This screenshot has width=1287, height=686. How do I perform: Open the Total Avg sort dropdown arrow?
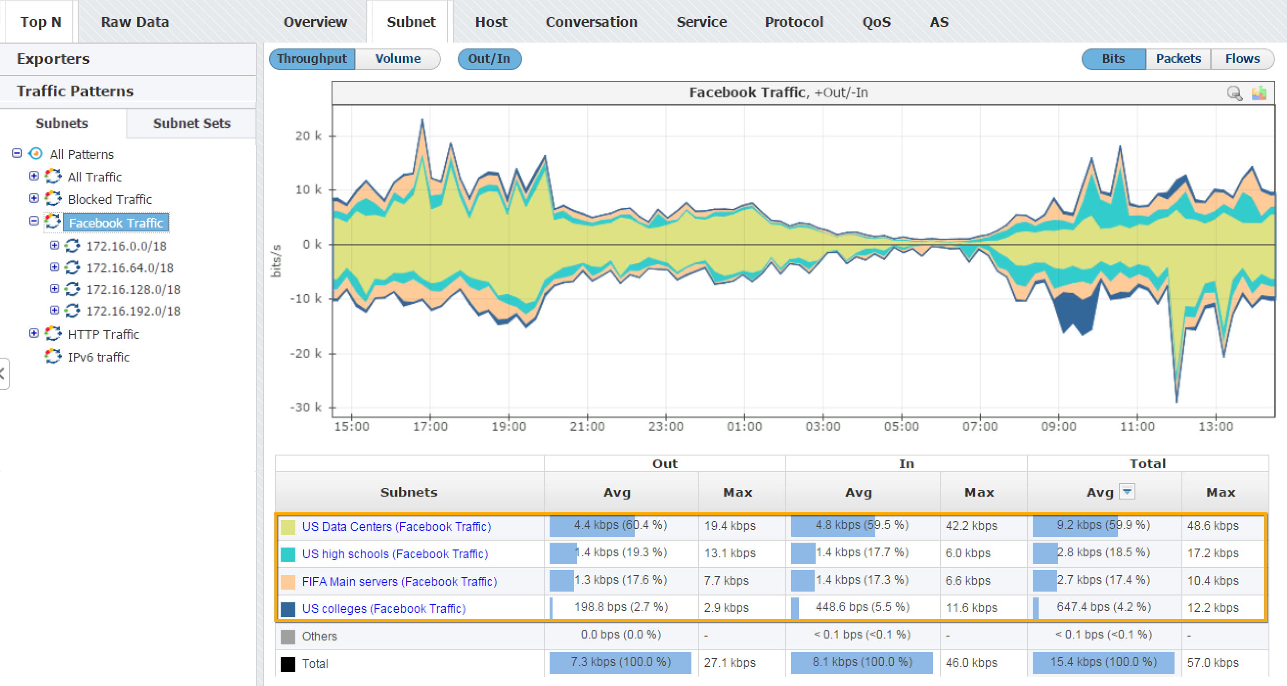pyautogui.click(x=1127, y=491)
